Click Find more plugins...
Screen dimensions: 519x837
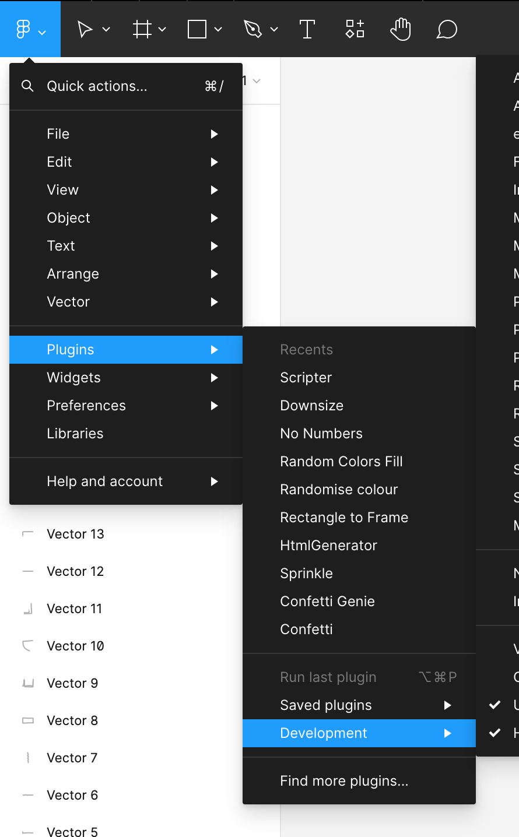pyautogui.click(x=359, y=781)
